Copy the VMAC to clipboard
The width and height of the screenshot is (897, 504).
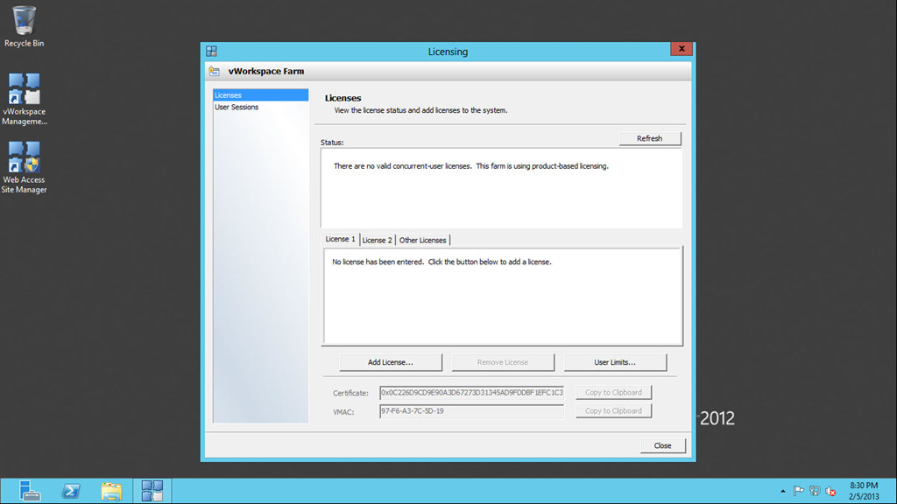pyautogui.click(x=613, y=411)
